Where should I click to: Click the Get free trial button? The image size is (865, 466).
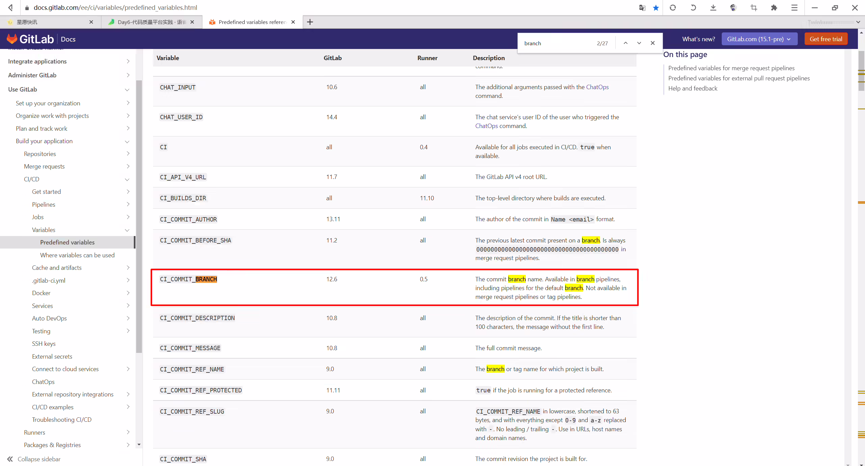click(x=826, y=39)
